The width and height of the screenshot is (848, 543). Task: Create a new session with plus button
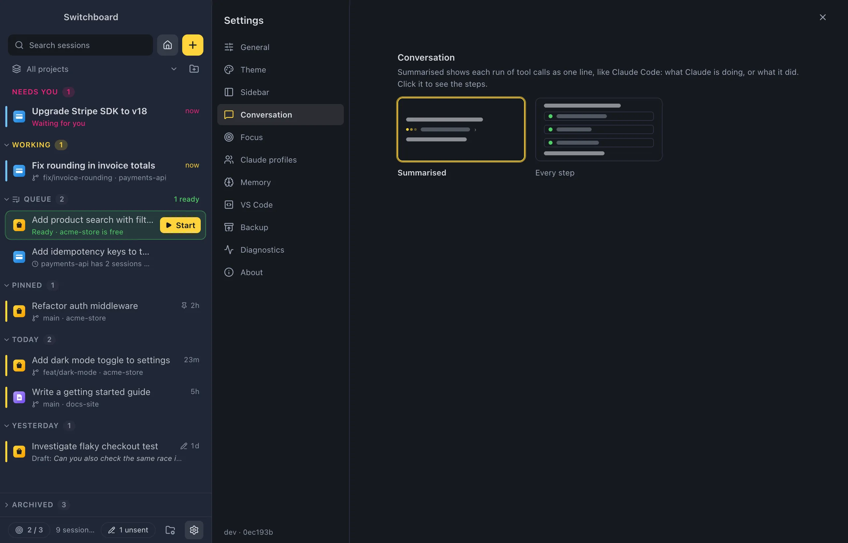pyautogui.click(x=192, y=45)
